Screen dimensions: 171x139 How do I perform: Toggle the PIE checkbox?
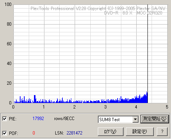(x=4, y=119)
